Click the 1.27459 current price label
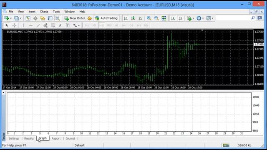This screenshot has width=267, height=150. point(259,45)
